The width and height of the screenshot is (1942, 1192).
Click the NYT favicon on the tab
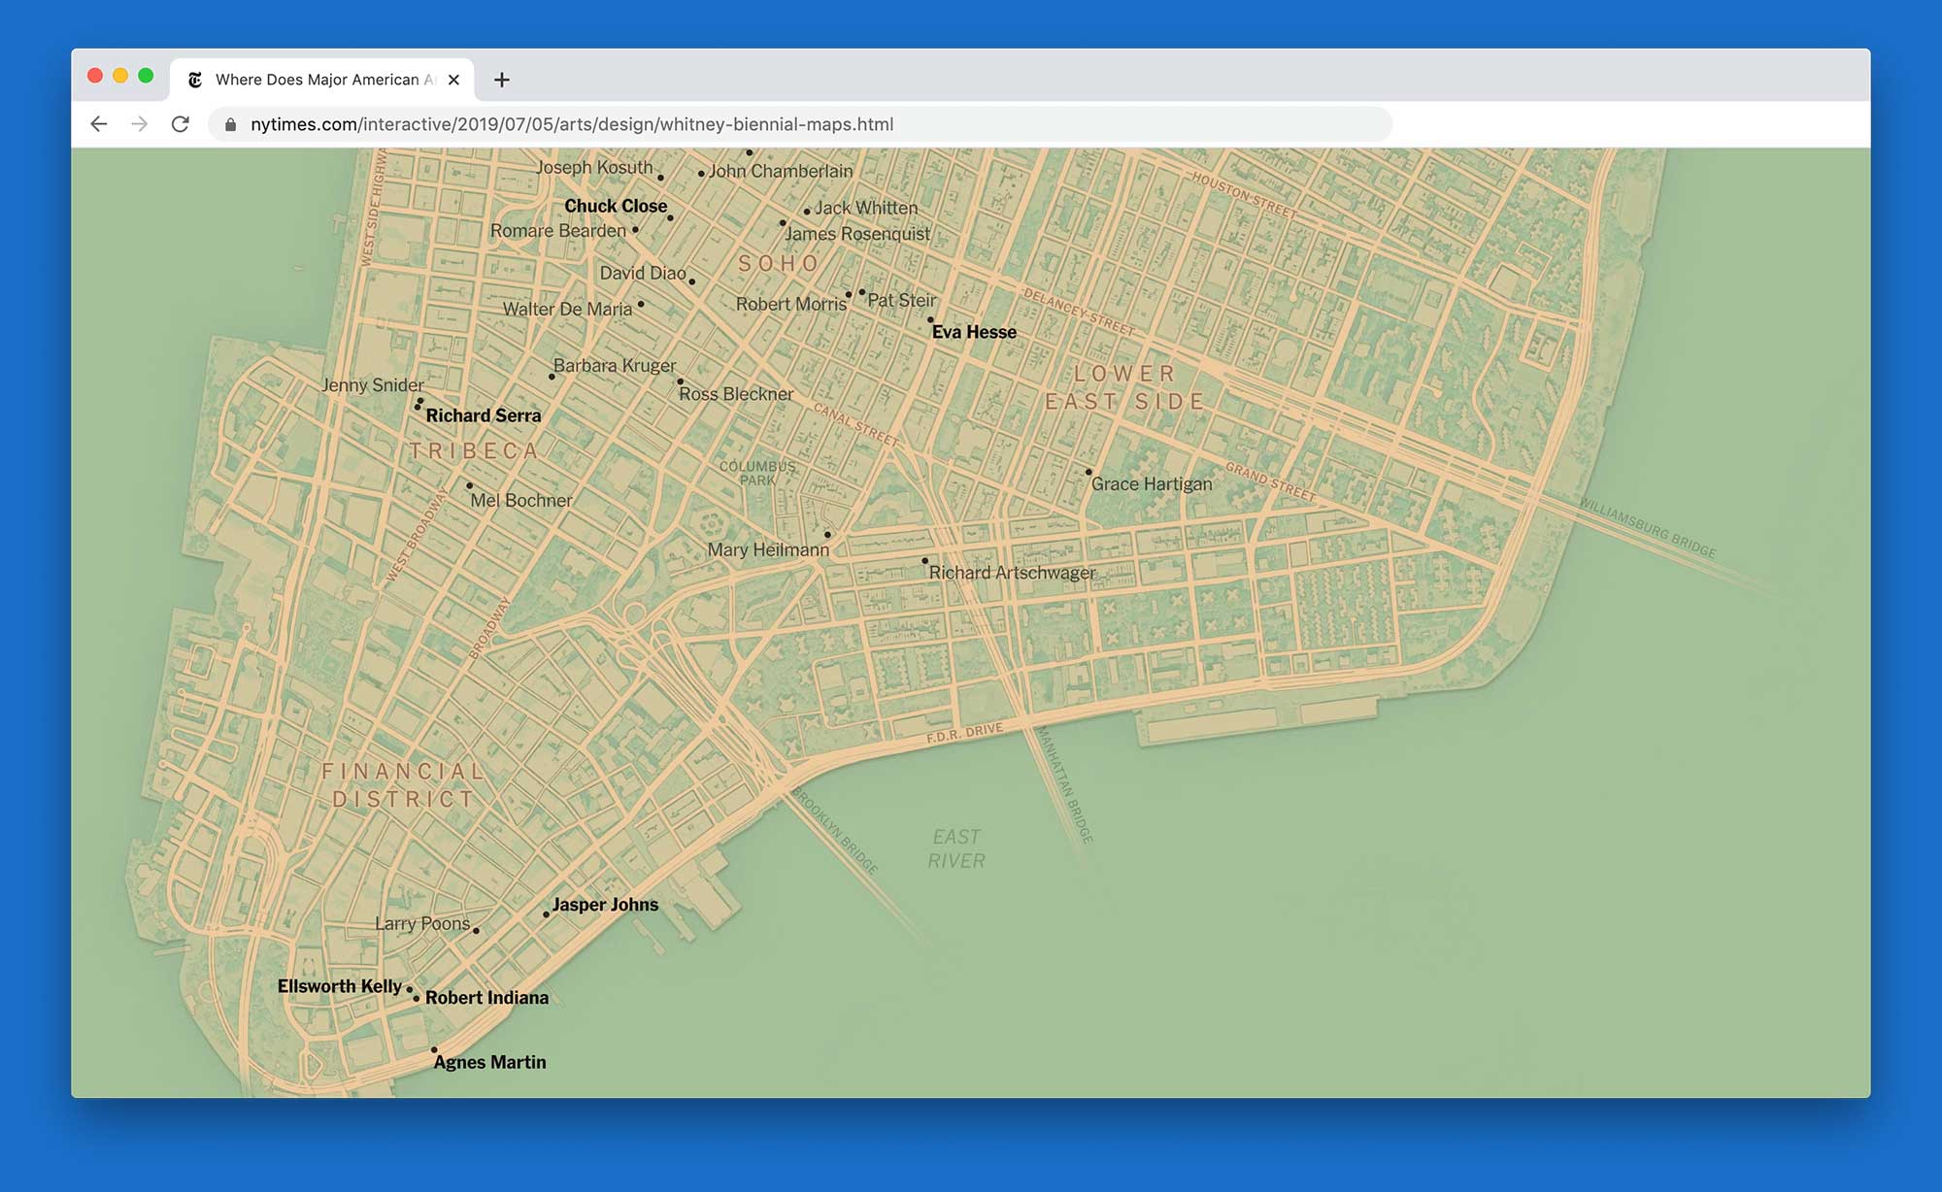coord(195,81)
